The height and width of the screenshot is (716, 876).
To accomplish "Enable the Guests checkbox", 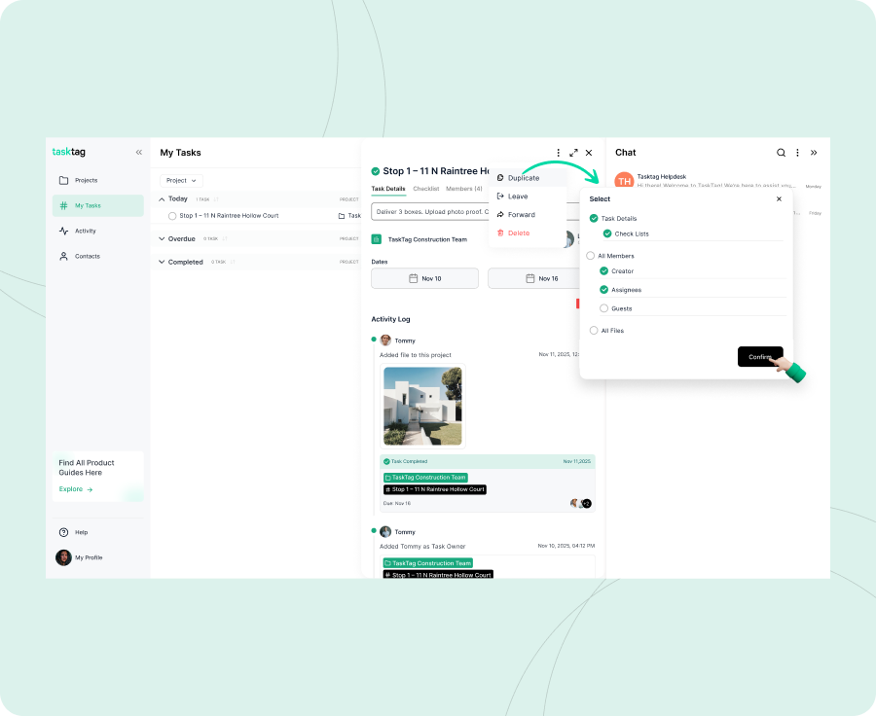I will 604,308.
